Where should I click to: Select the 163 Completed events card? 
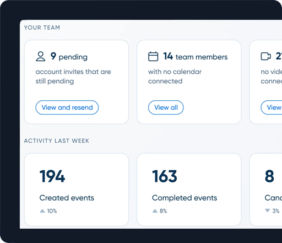point(189,190)
